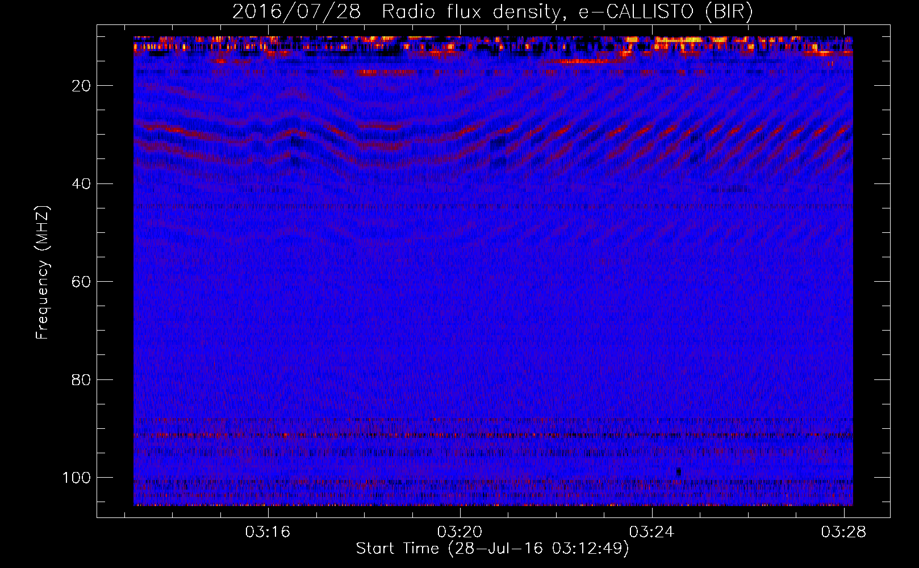Click the '80' frequency tick label

coord(82,379)
